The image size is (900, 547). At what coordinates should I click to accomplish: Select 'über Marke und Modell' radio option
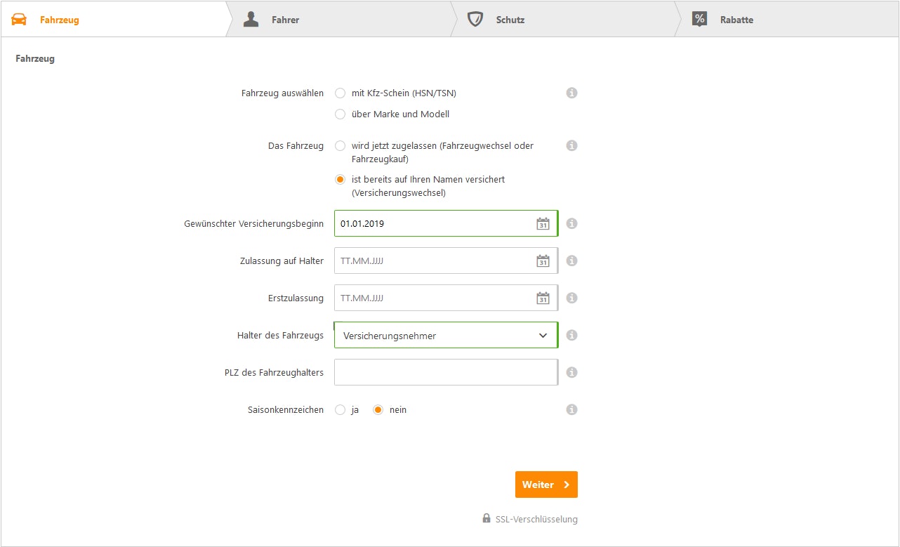340,114
